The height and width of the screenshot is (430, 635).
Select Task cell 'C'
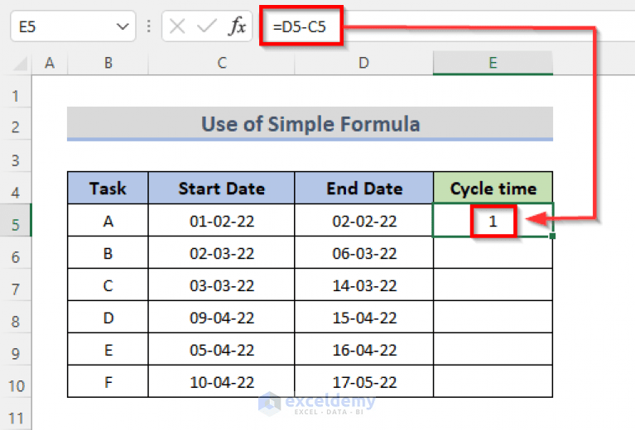tap(108, 285)
